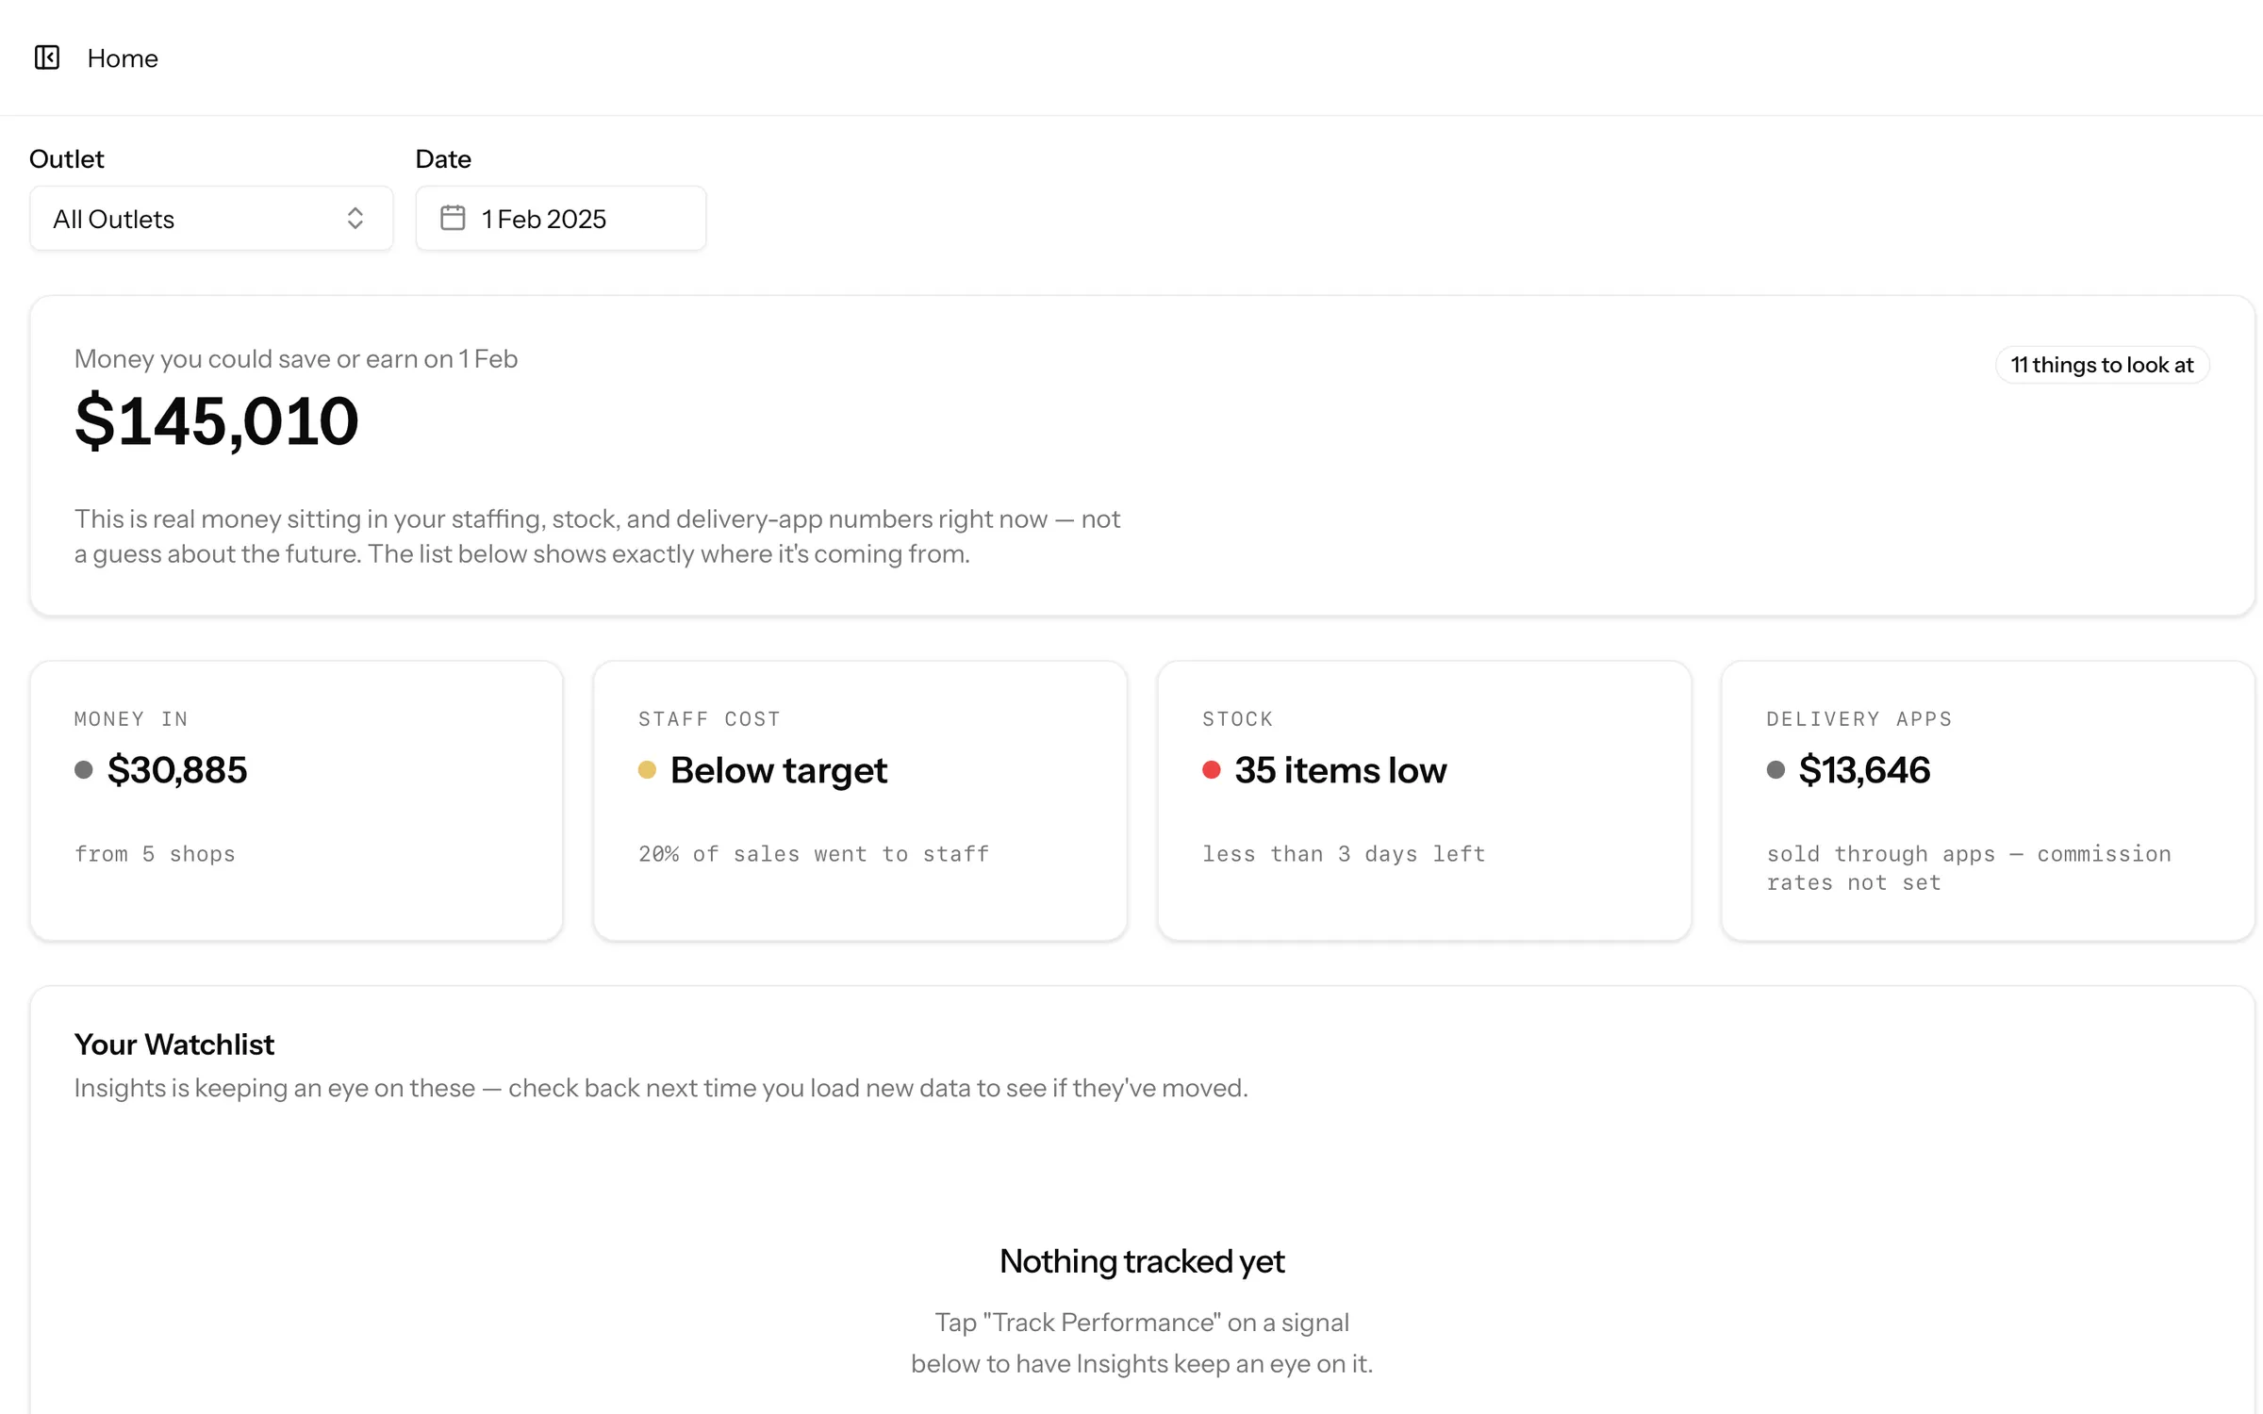Click the Home breadcrumb title
2263x1414 pixels.
(123, 58)
